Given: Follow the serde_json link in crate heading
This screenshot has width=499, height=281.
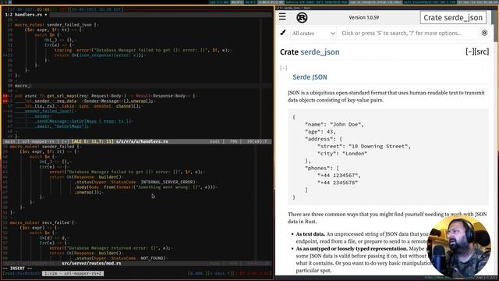Looking at the screenshot, I should 320,52.
